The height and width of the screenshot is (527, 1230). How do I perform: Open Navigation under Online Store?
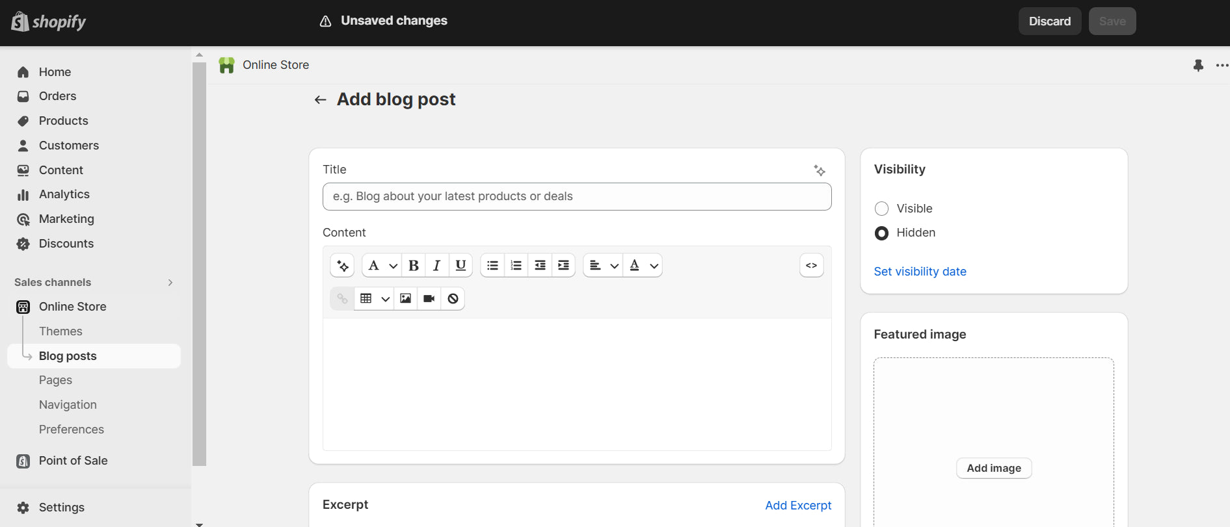68,405
